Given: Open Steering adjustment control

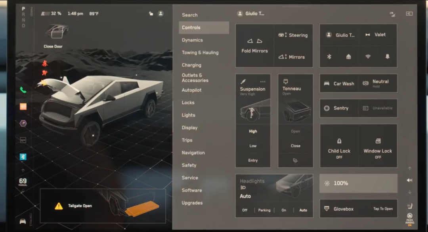Looking at the screenshot, I should tap(293, 35).
